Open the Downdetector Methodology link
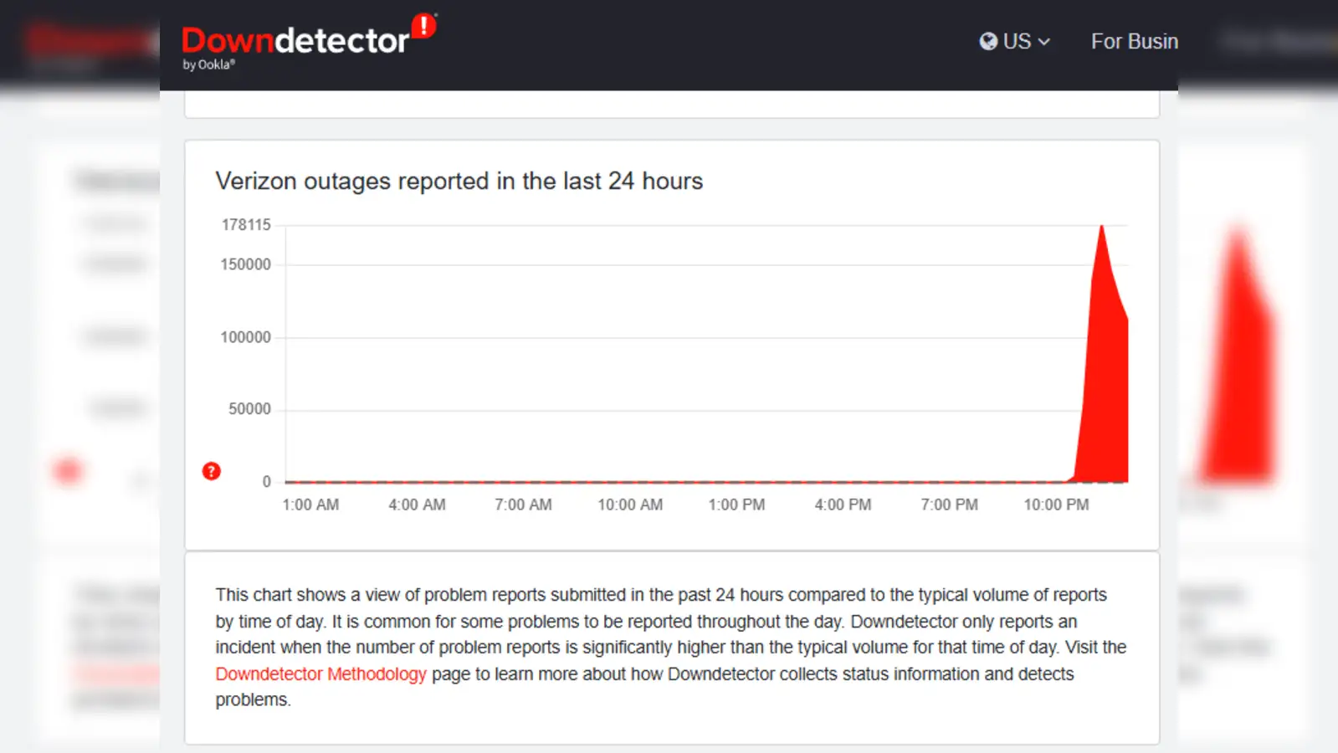The image size is (1338, 753). pyautogui.click(x=320, y=674)
